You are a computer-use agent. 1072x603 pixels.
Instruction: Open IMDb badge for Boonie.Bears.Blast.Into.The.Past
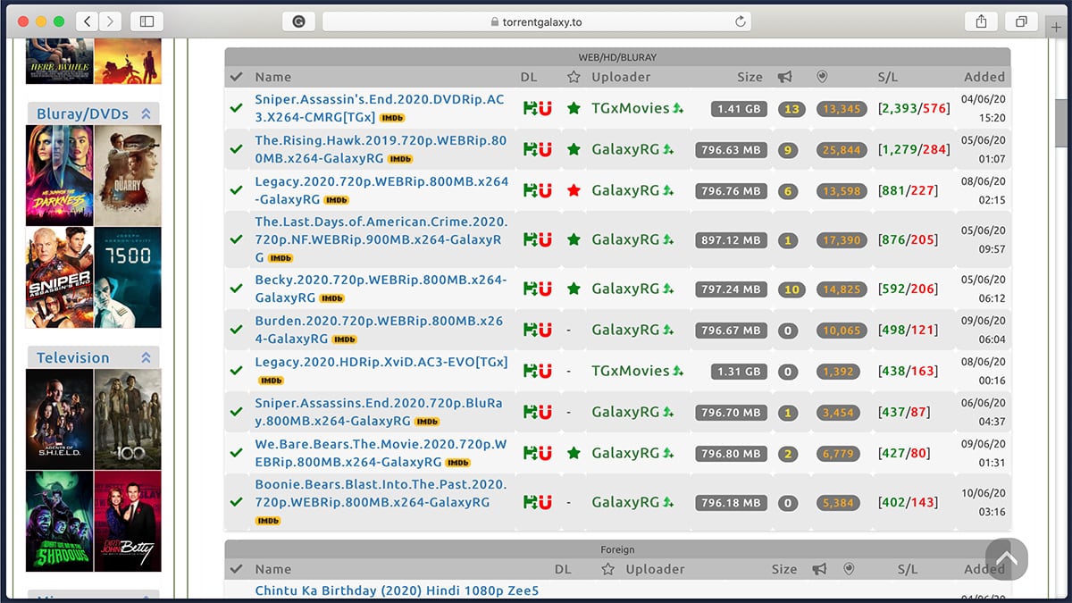click(x=269, y=521)
